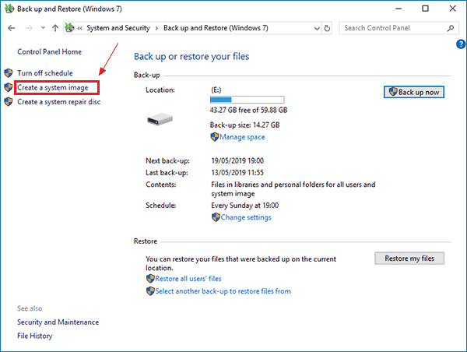Click the backup drive icon
The width and height of the screenshot is (467, 352).
pos(160,119)
